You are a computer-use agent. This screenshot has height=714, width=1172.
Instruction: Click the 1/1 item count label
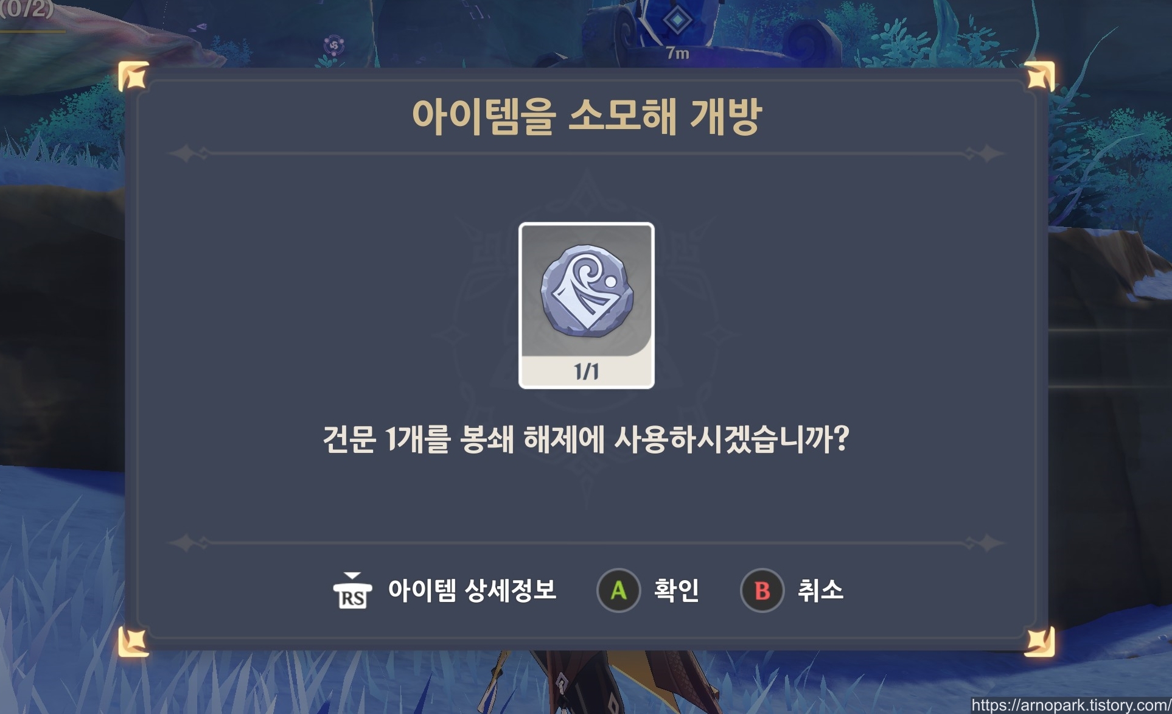click(x=587, y=371)
